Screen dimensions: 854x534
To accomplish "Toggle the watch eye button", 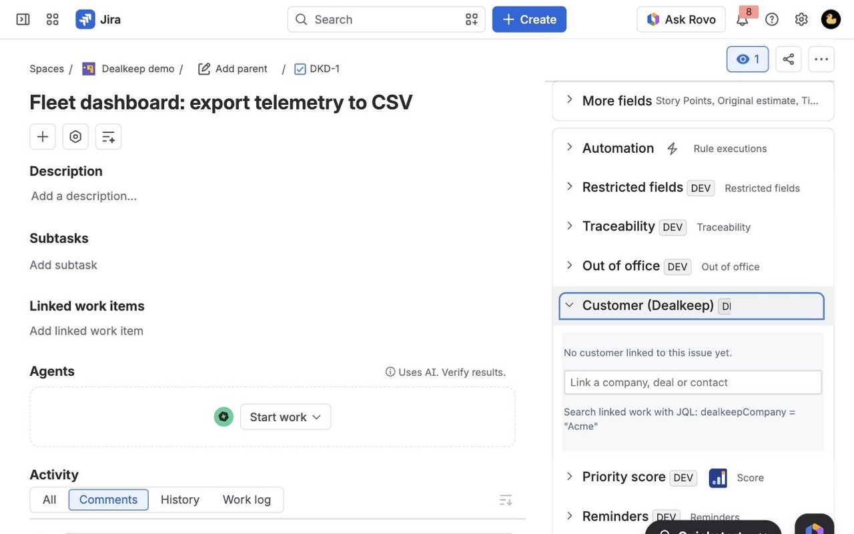I will pyautogui.click(x=747, y=59).
